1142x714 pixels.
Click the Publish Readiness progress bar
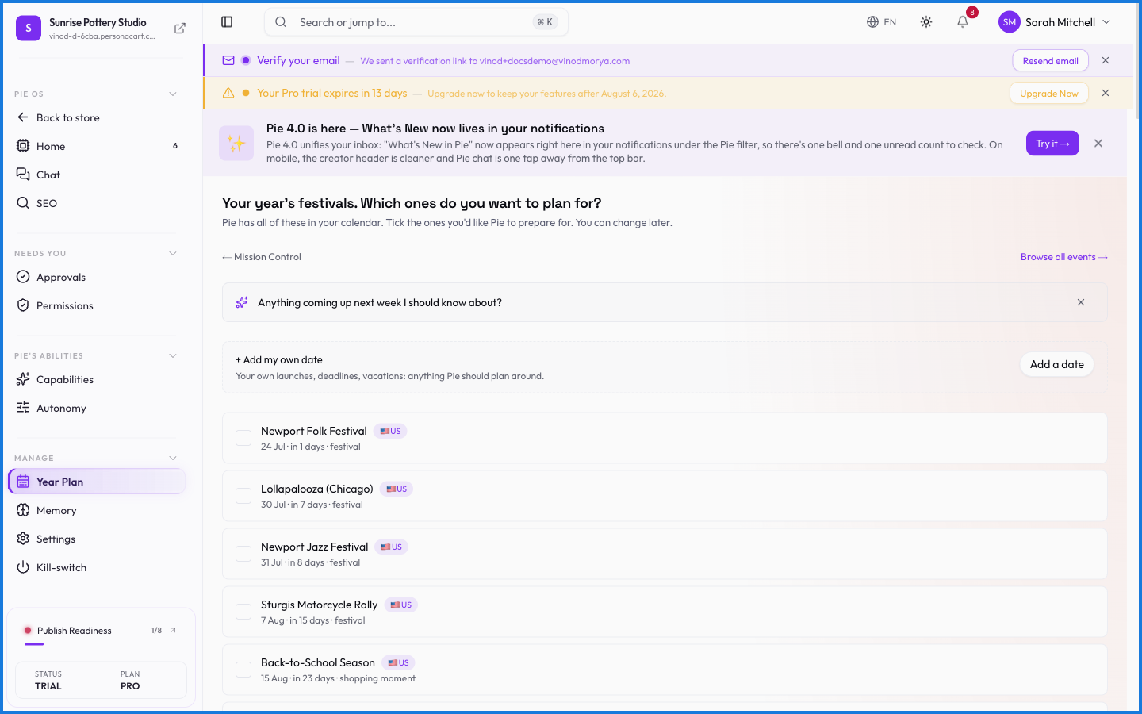(101, 644)
